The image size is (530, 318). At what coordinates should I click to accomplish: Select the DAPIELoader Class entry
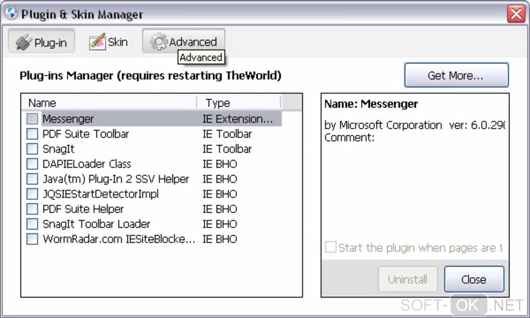pos(87,164)
